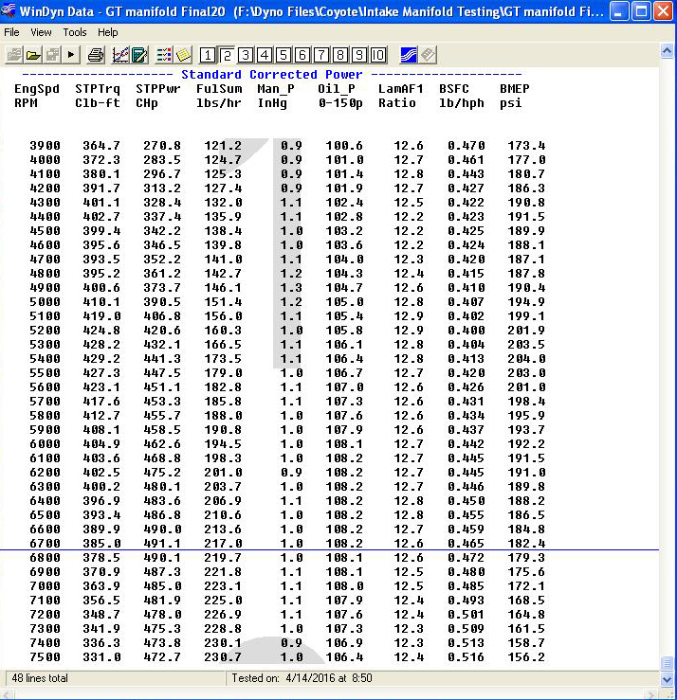677x700 pixels.
Task: Select data page 2 button
Action: pyautogui.click(x=227, y=55)
